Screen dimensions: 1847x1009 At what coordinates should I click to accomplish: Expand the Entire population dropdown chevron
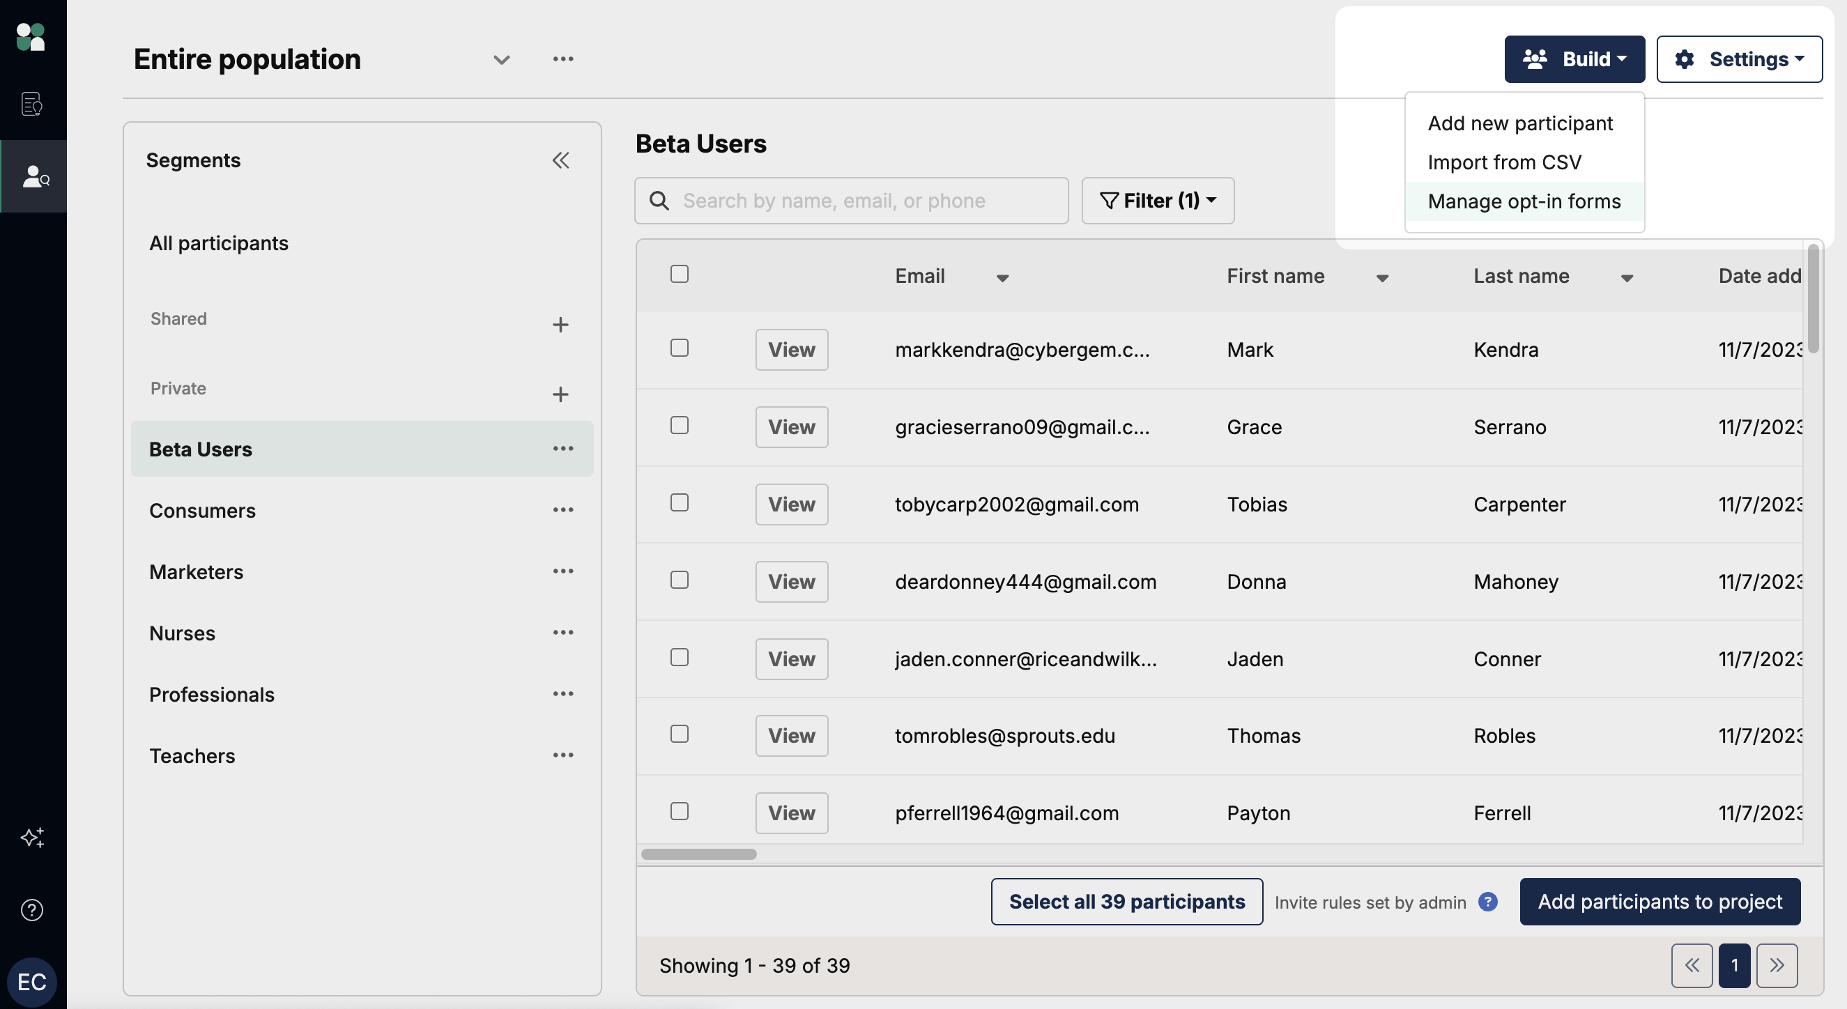(501, 59)
